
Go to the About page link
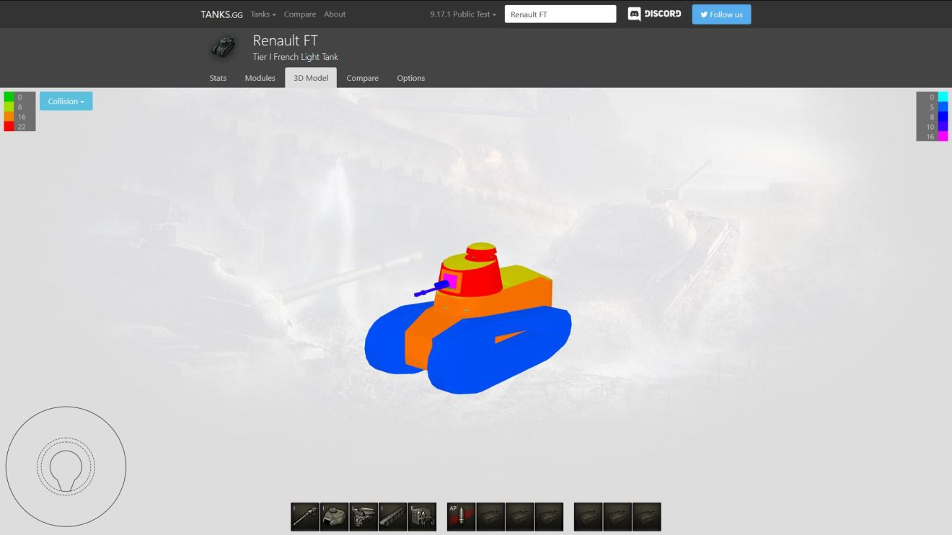[335, 14]
